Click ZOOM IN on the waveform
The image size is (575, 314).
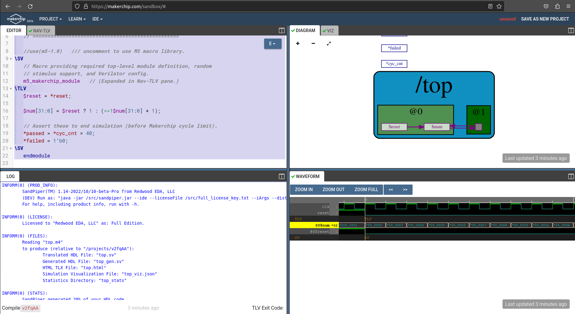[x=304, y=190]
